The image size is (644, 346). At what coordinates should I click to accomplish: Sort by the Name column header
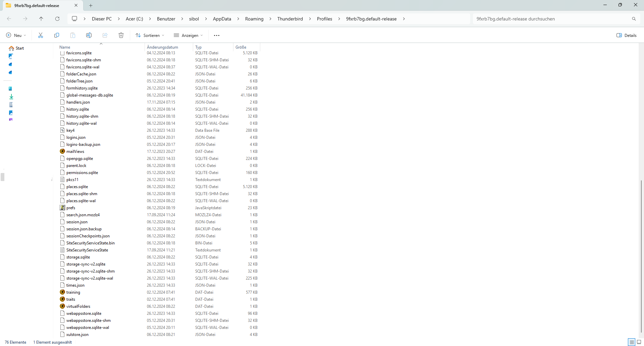101,47
